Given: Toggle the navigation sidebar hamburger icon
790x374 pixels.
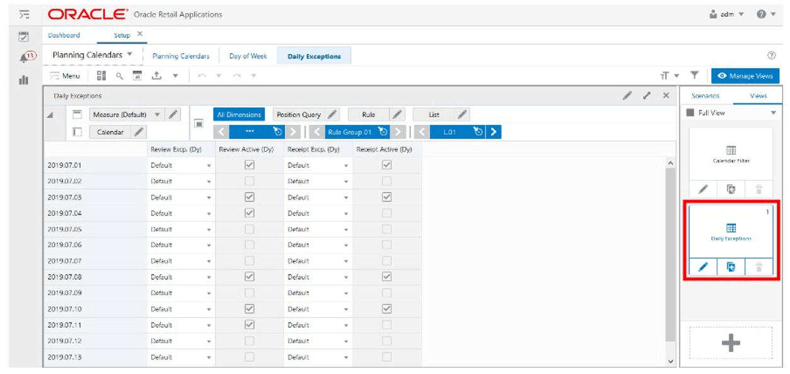Looking at the screenshot, I should tap(24, 14).
